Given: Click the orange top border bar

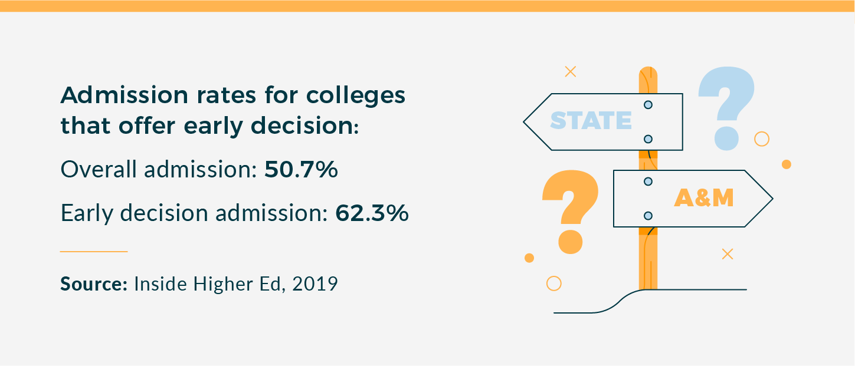Looking at the screenshot, I should click(x=427, y=6).
